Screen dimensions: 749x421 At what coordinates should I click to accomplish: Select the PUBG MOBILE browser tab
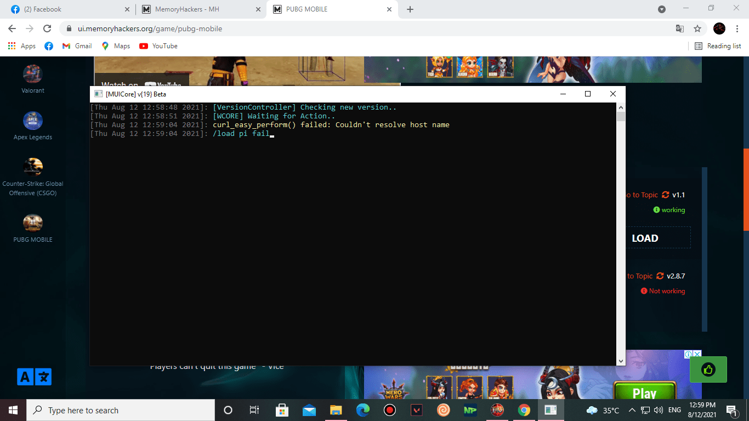(x=333, y=9)
